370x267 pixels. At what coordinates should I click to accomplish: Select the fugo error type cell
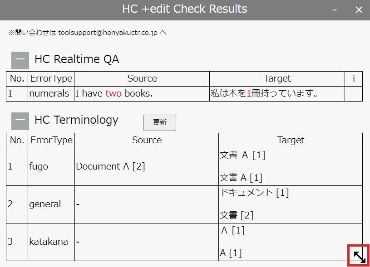pyautogui.click(x=39, y=166)
